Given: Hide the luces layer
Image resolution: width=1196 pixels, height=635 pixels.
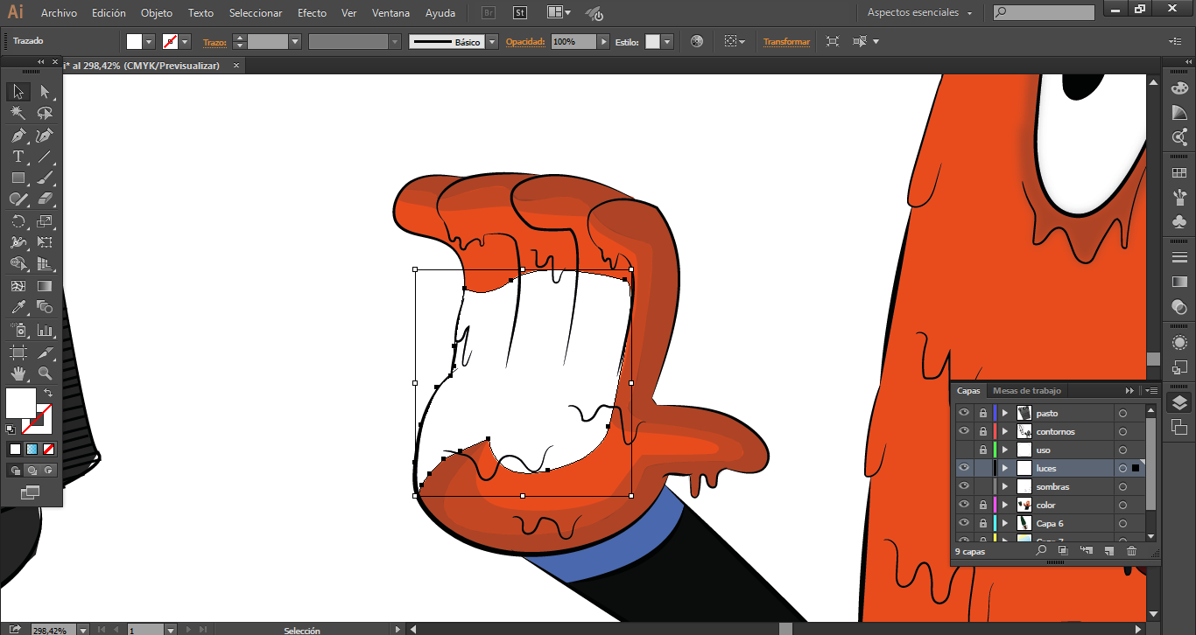Looking at the screenshot, I should click(x=964, y=468).
